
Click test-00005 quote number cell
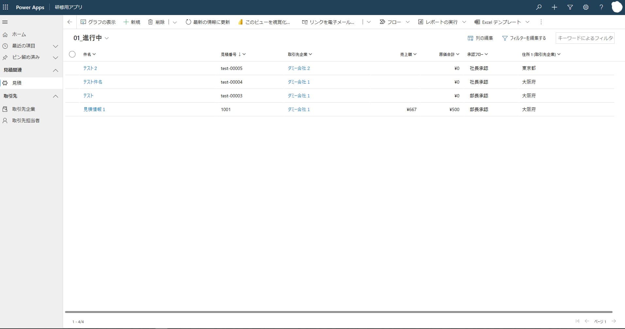pos(232,68)
